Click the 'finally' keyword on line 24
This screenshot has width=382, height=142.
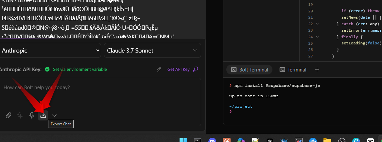[350, 37]
